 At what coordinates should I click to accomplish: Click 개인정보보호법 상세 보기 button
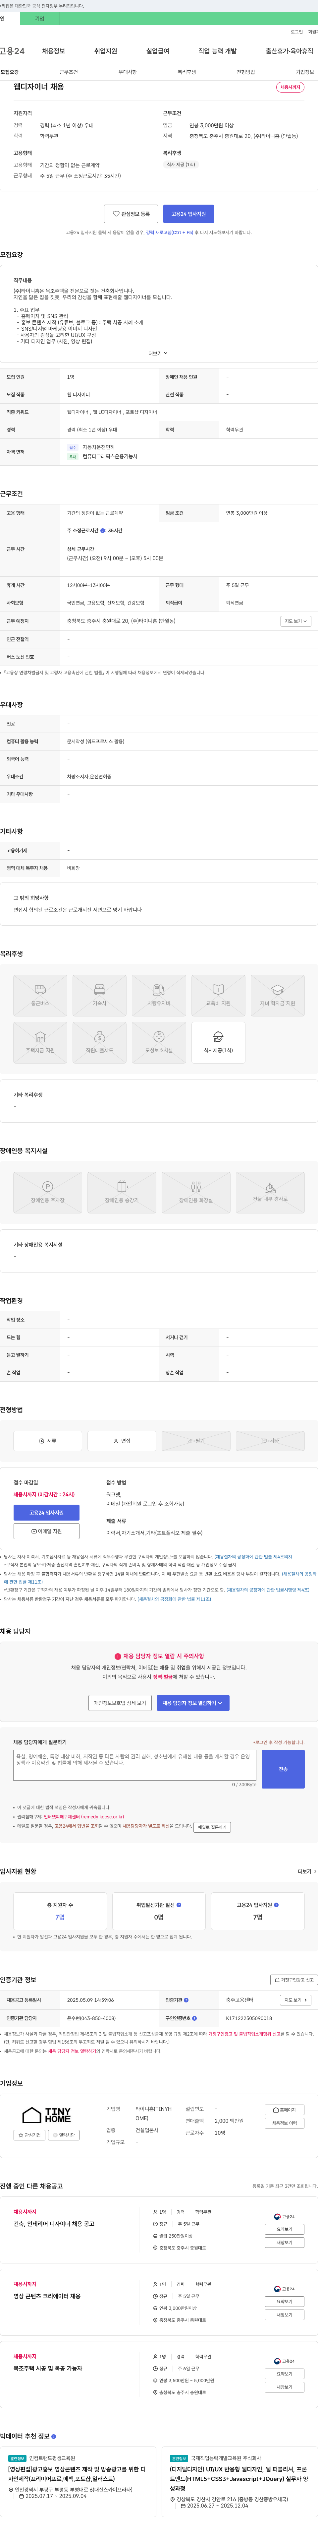click(120, 1703)
